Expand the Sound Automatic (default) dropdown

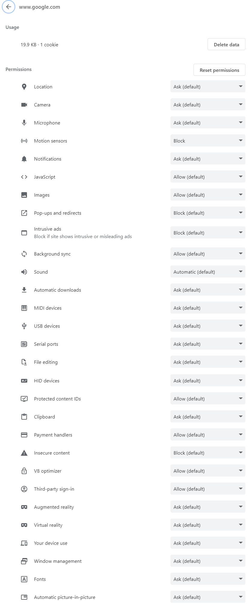(x=208, y=272)
